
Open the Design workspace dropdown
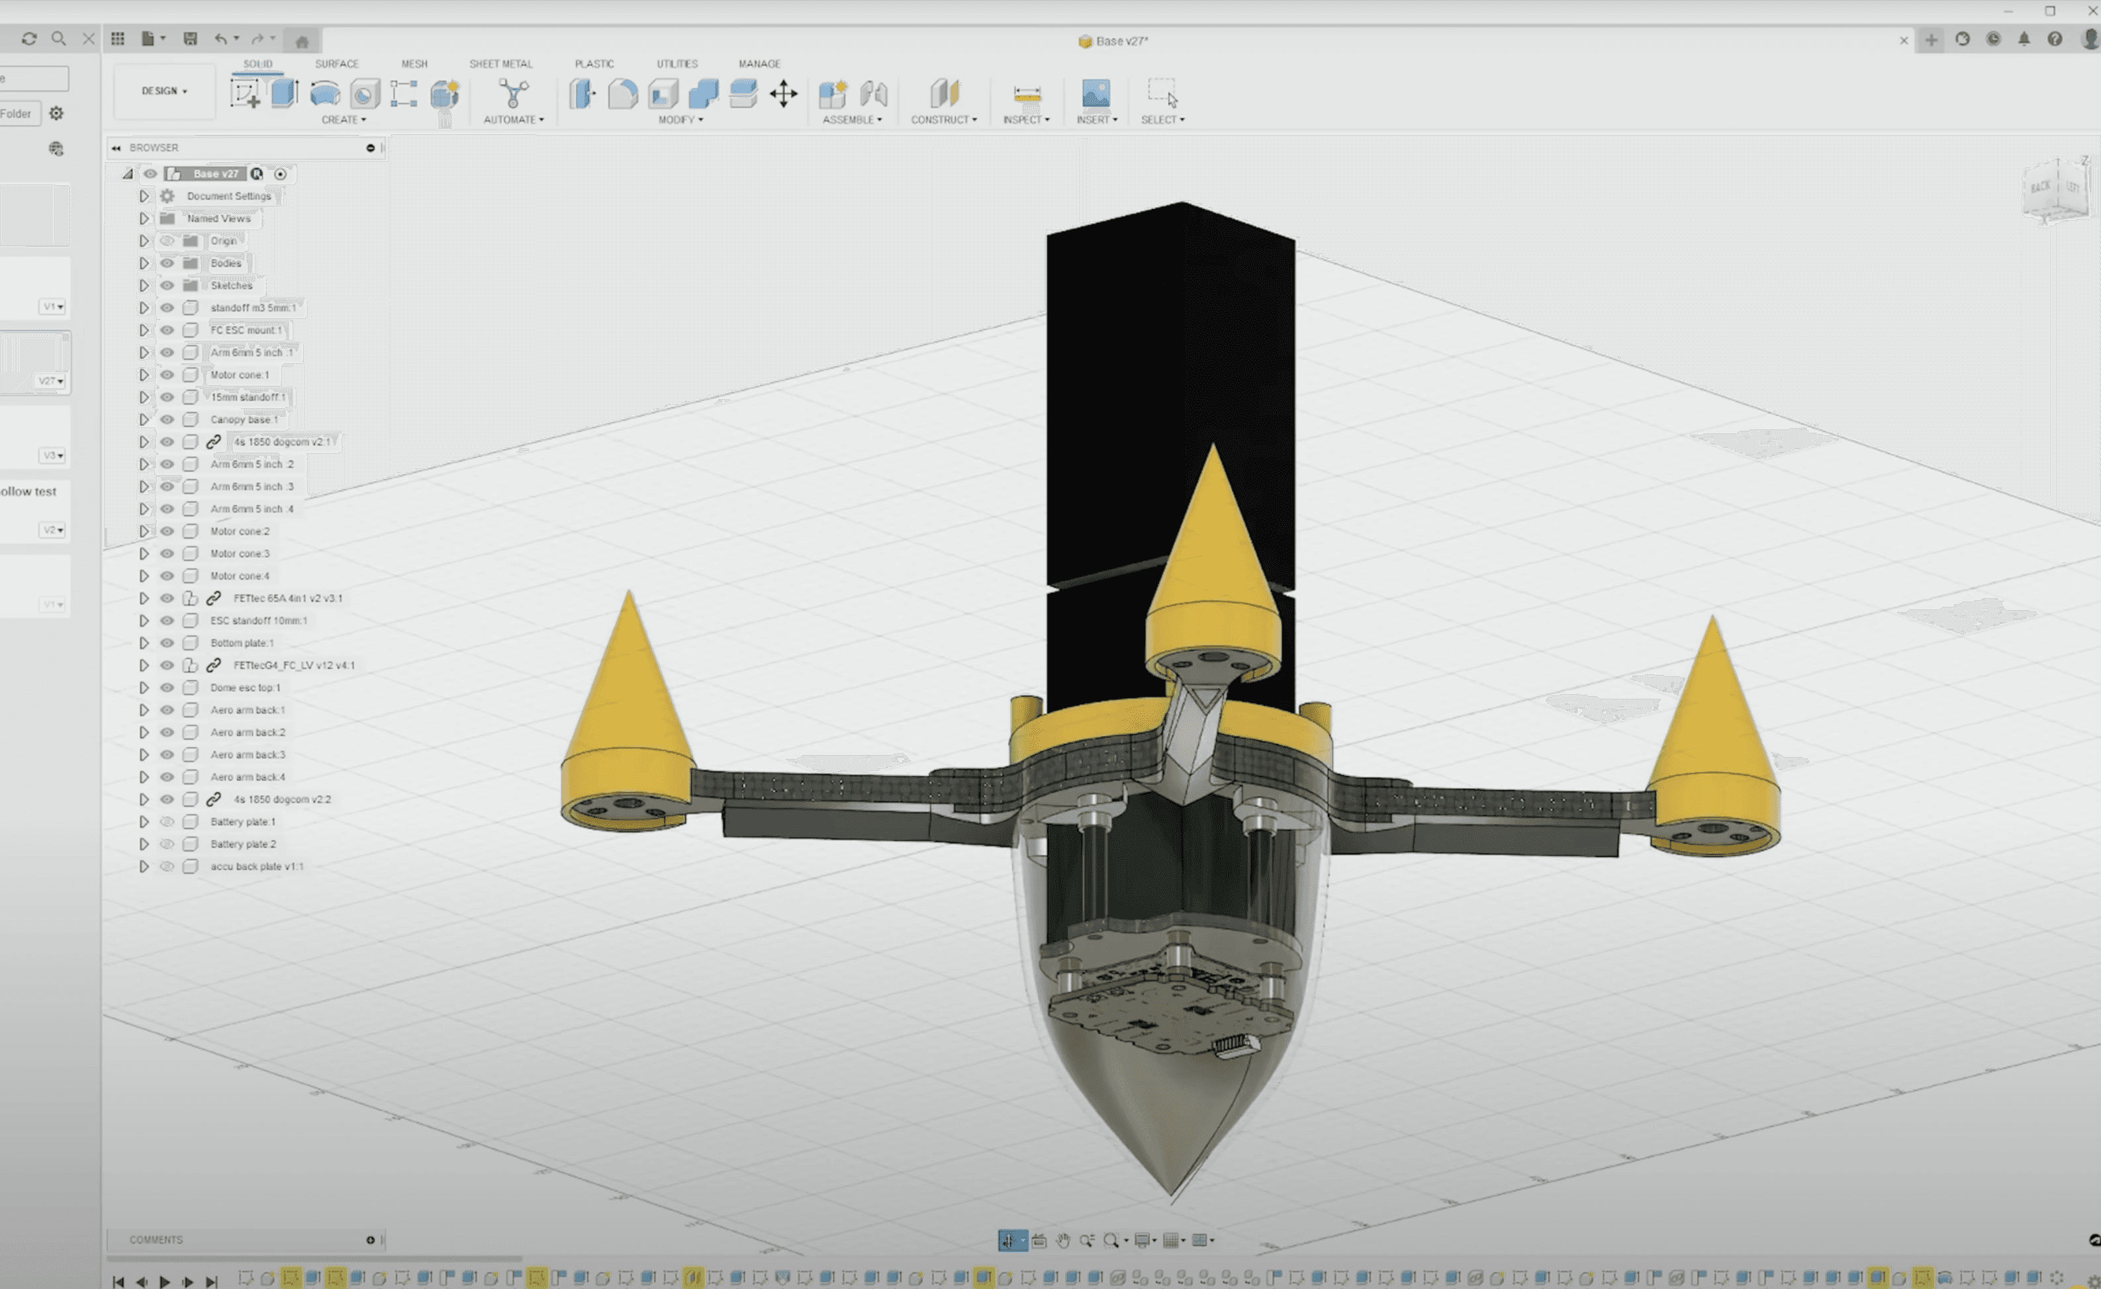(x=163, y=91)
